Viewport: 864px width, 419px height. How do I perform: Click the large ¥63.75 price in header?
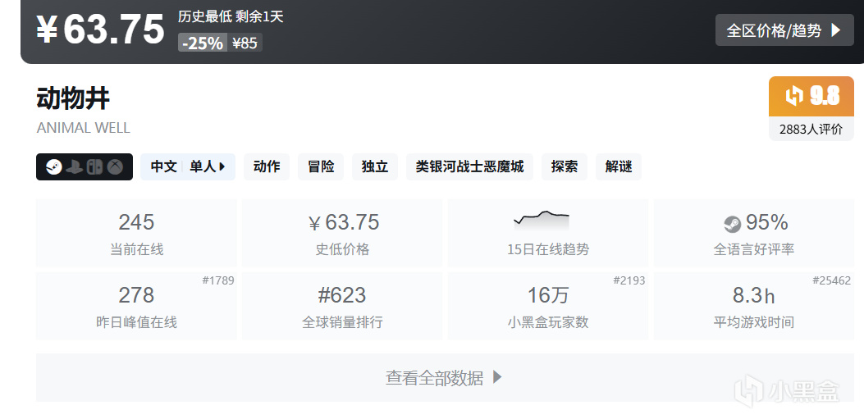(x=100, y=30)
